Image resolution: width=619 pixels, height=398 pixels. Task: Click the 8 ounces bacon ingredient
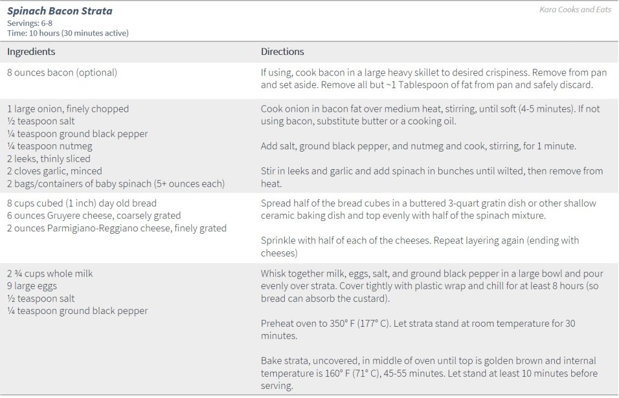coord(62,72)
